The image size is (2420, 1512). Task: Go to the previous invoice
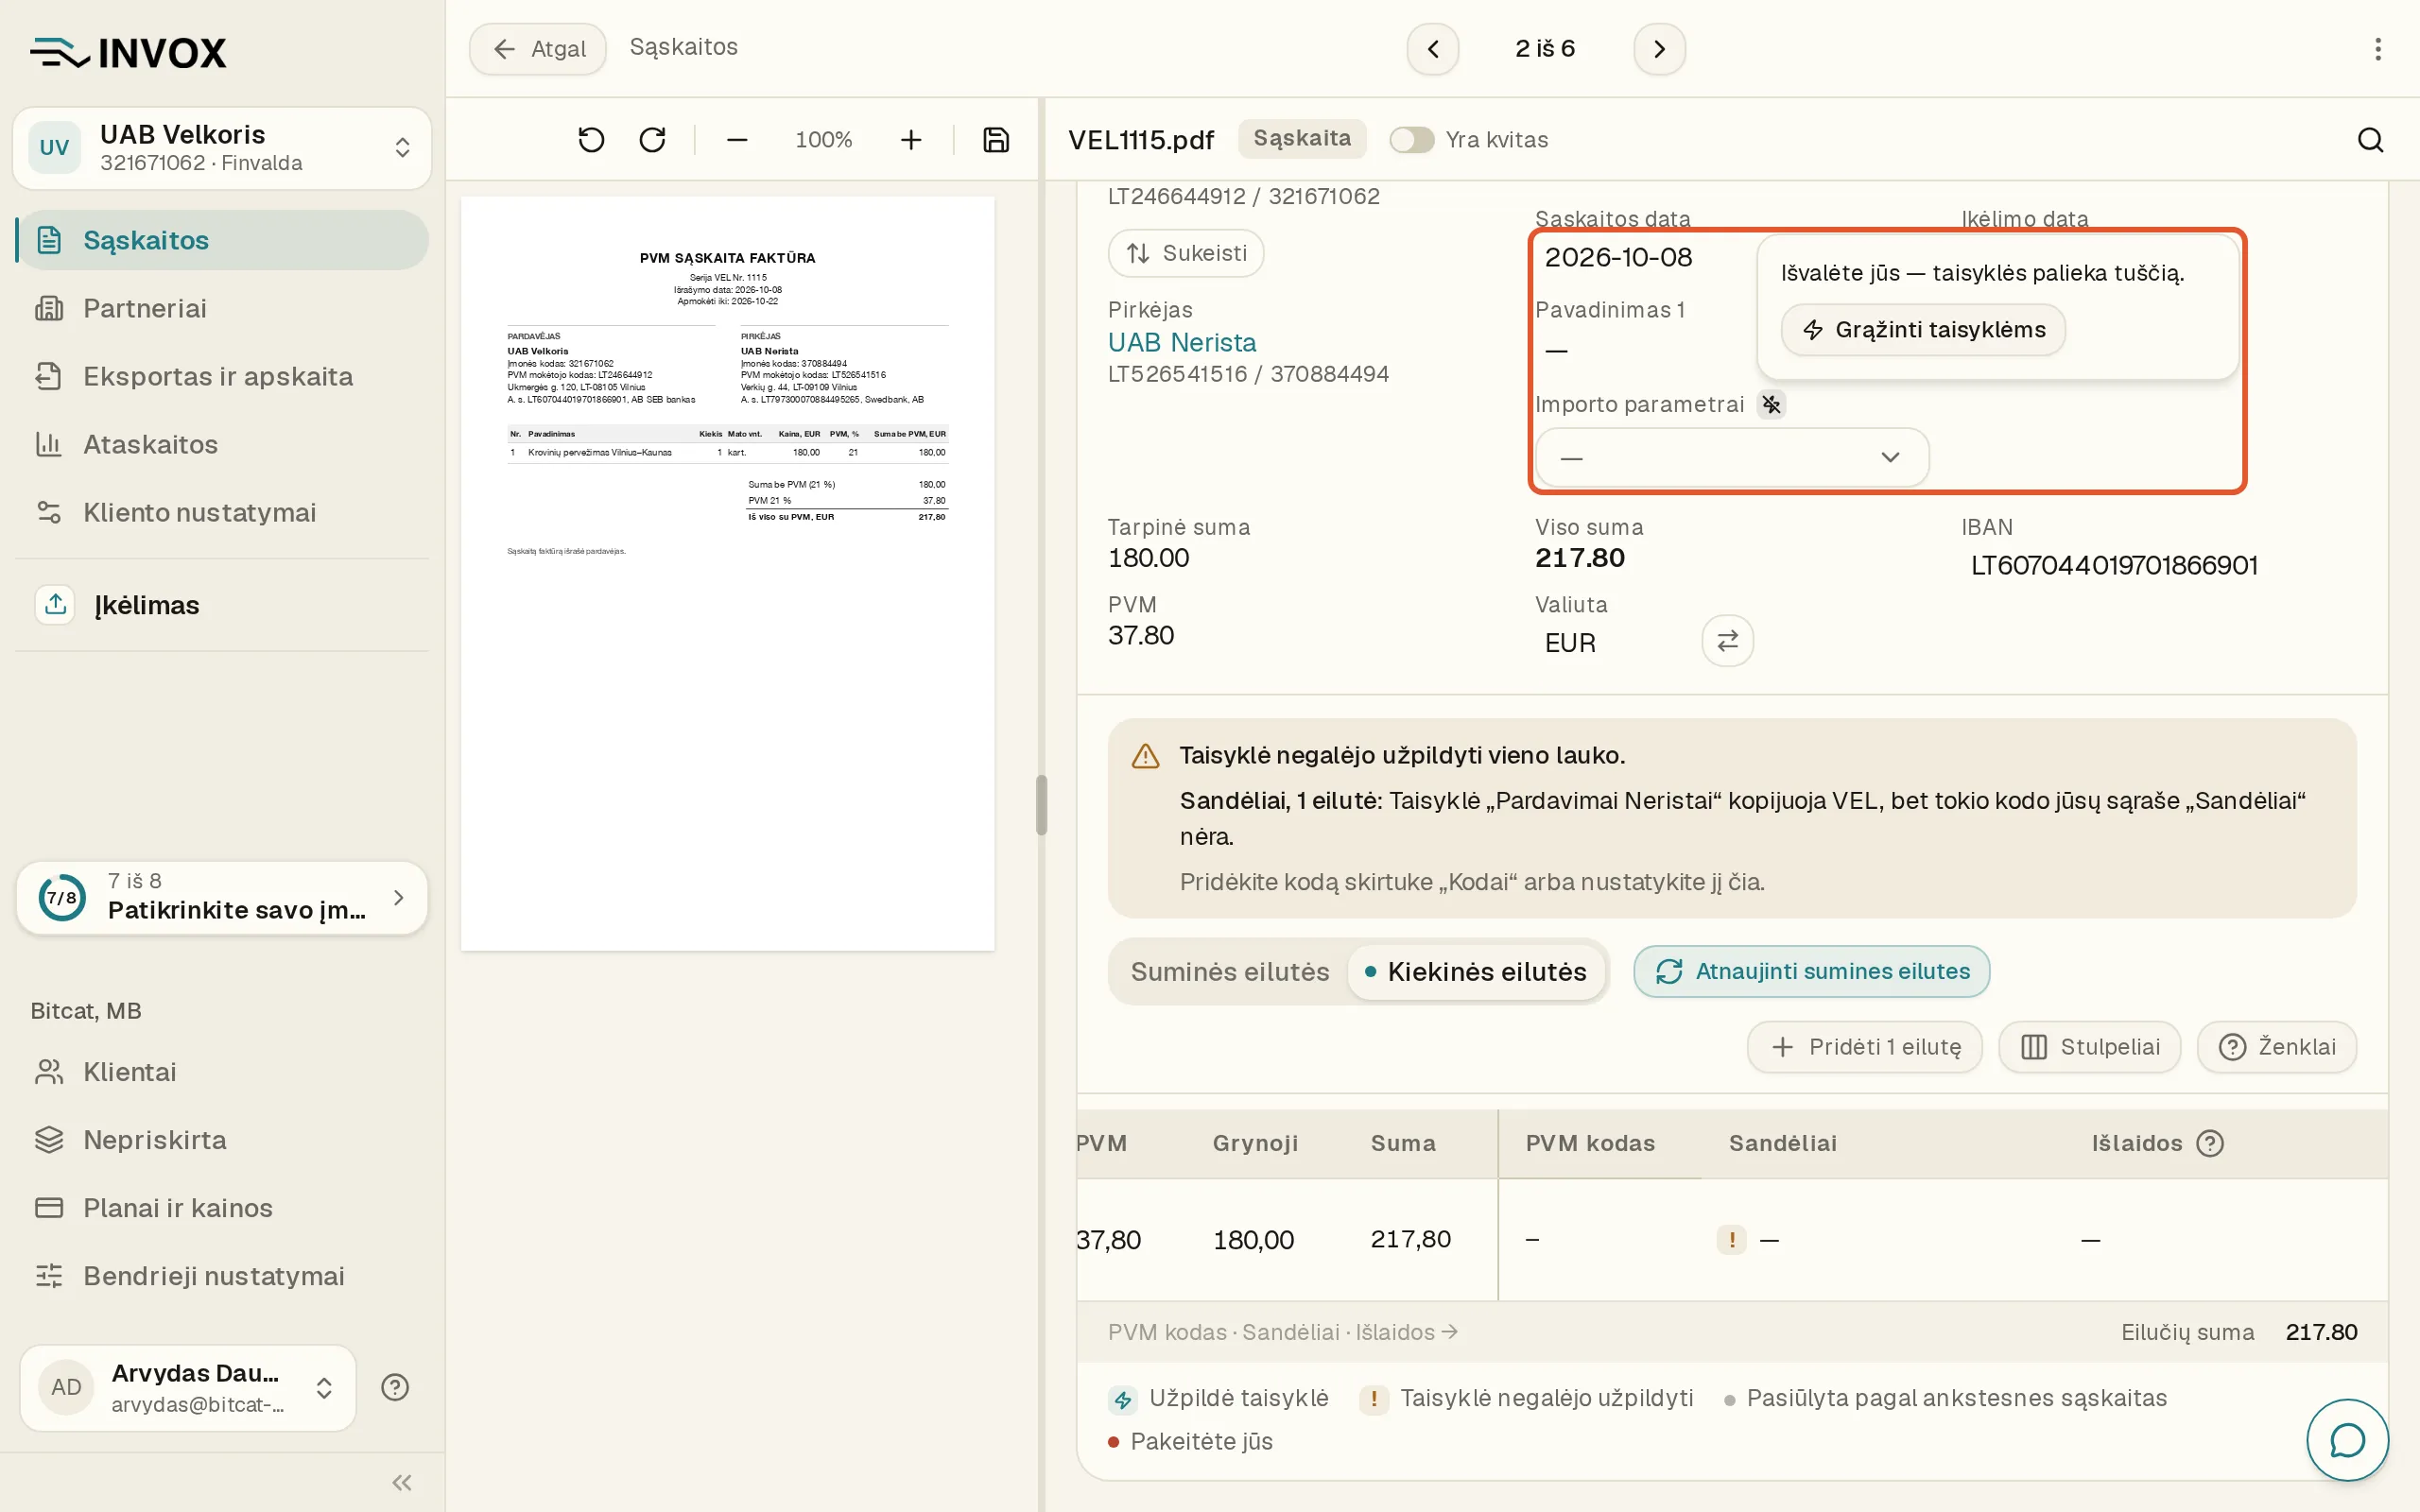(x=1433, y=48)
